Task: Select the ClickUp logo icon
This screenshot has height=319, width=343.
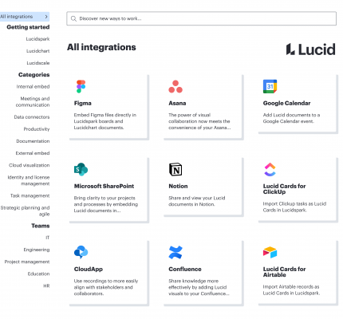Action: tap(270, 169)
